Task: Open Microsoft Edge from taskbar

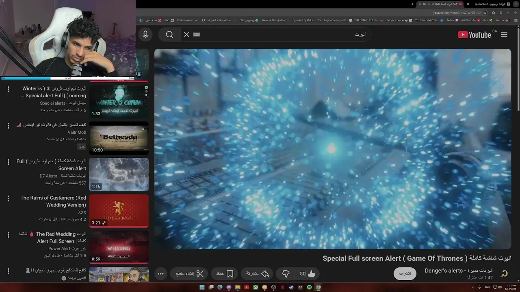Action: coord(220,287)
